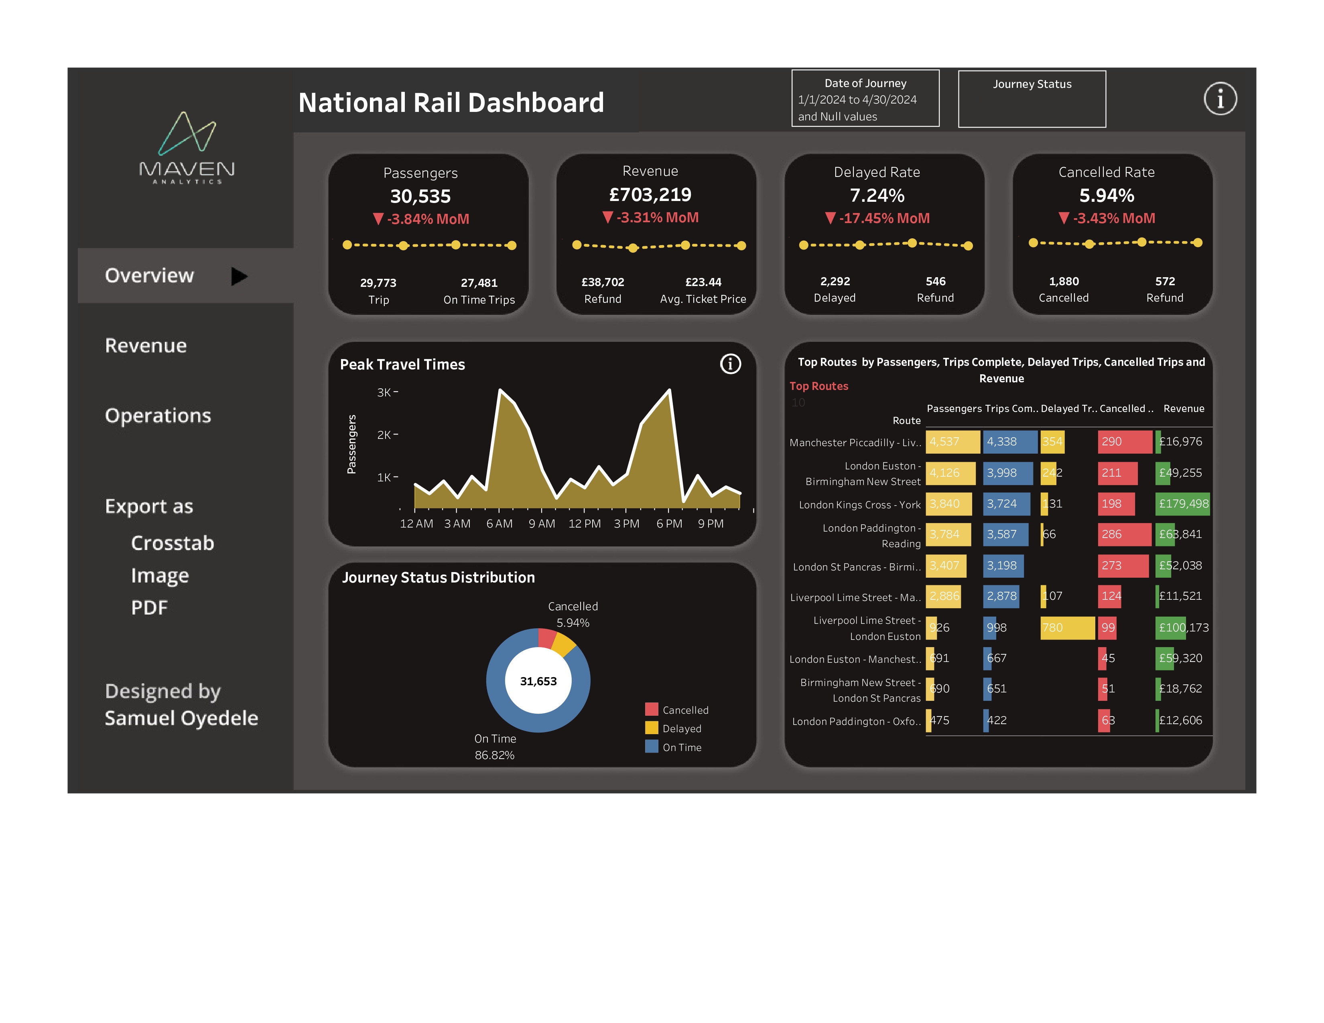Open the Journey Status filter dropdown
1324x1023 pixels.
click(x=1032, y=106)
